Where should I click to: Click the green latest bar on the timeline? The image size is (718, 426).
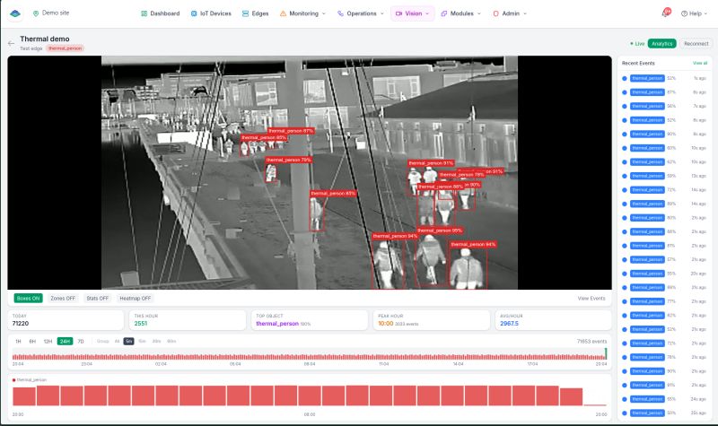pyautogui.click(x=606, y=353)
